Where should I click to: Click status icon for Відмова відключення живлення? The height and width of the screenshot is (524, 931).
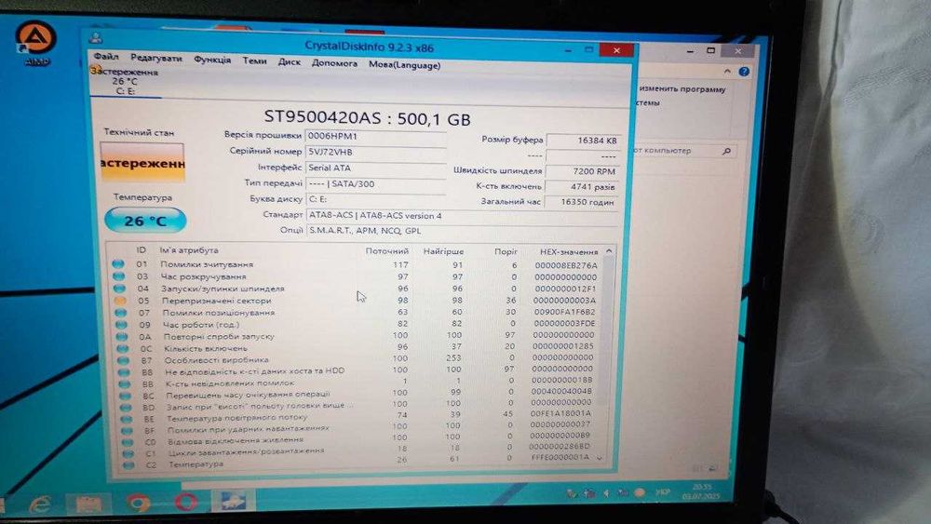(x=127, y=443)
